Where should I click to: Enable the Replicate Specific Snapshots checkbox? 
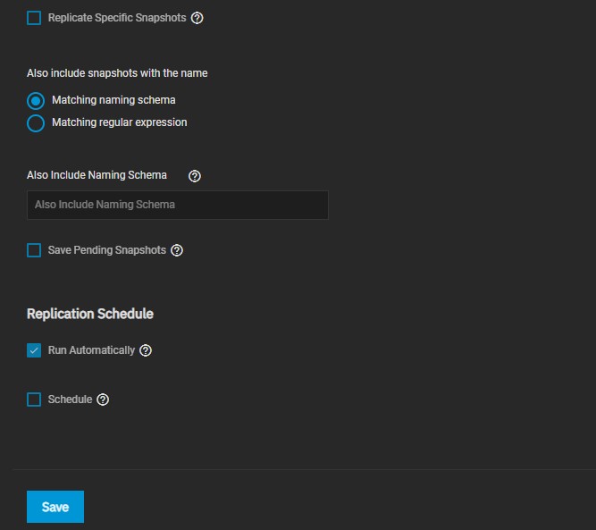pyautogui.click(x=34, y=18)
